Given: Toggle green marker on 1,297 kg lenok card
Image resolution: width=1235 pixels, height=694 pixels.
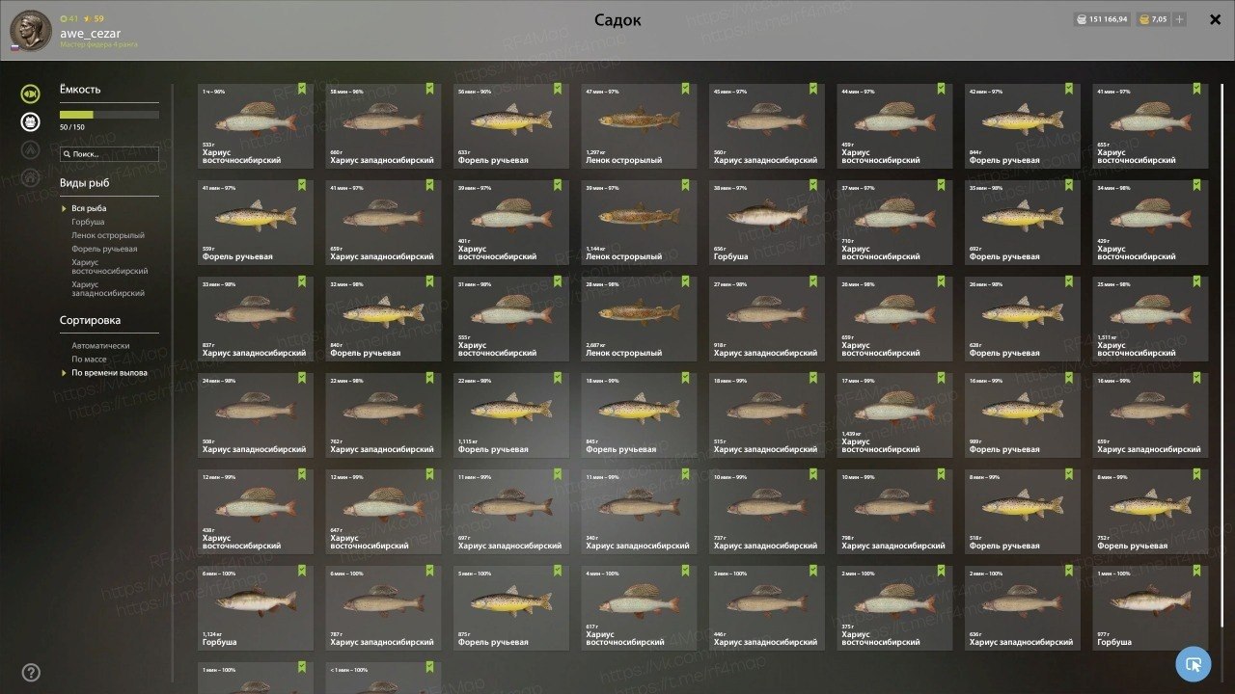Looking at the screenshot, I should [x=685, y=88].
